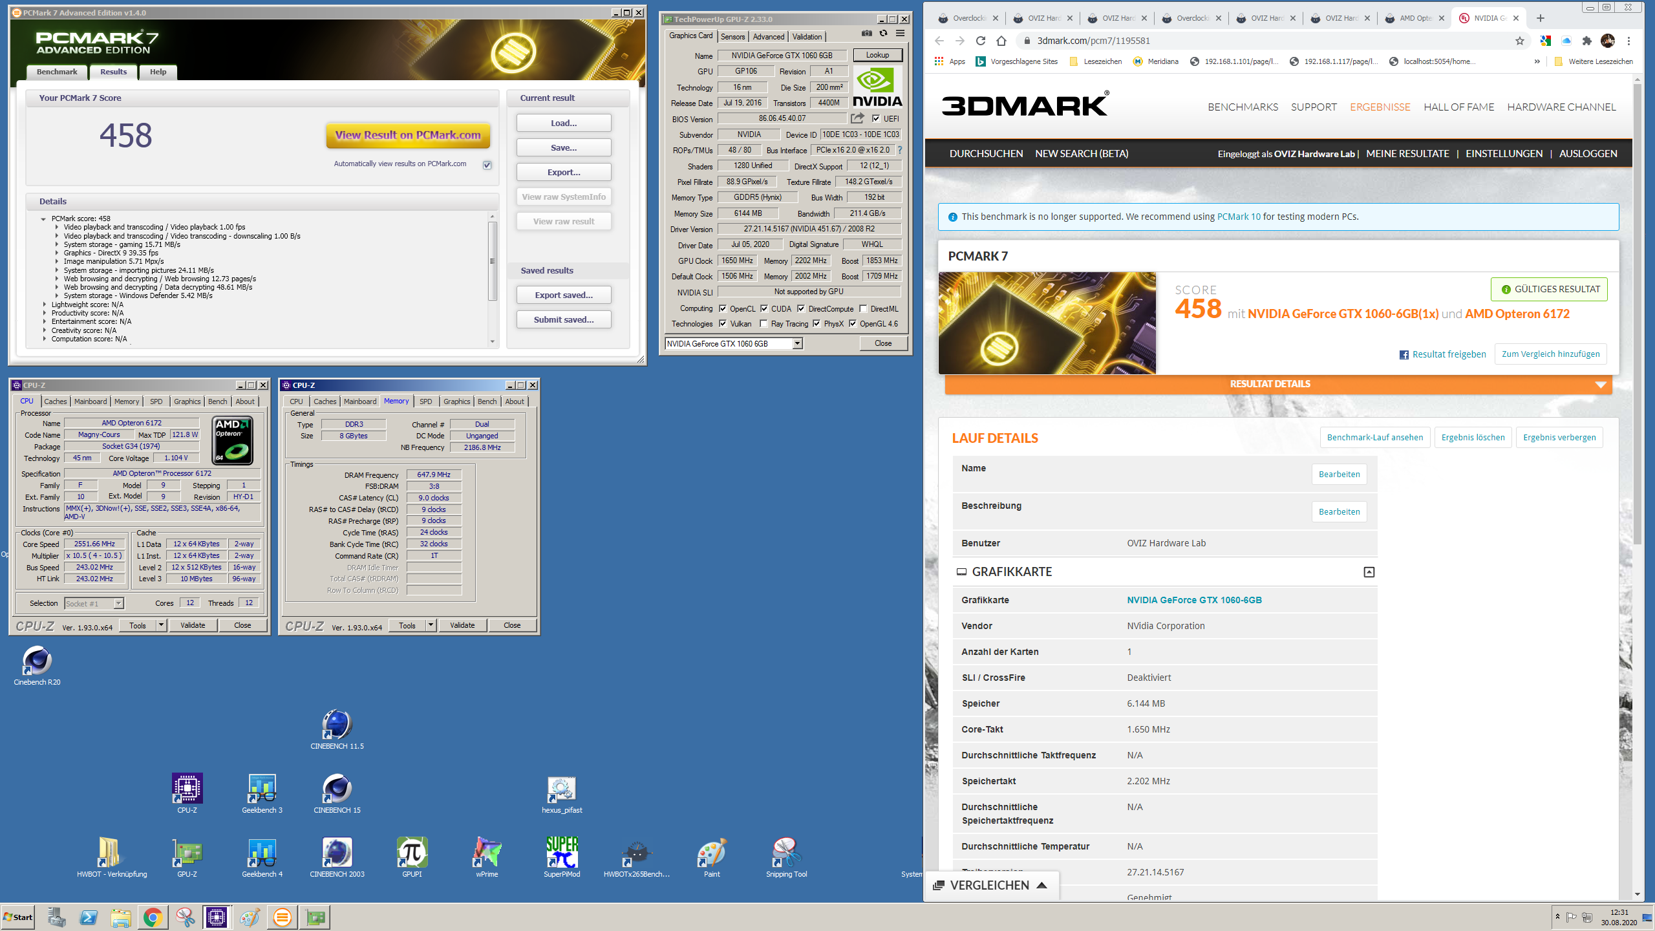Collapse the PCMark score tree node

tap(43, 219)
